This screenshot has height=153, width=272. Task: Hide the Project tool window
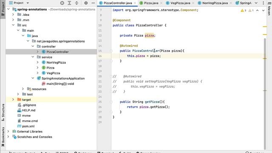tap(93, 3)
